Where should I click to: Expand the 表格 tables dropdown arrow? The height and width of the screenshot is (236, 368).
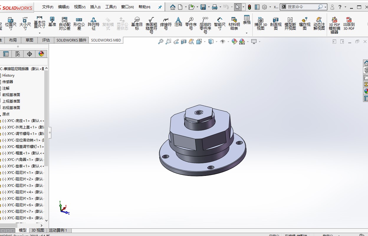click(x=247, y=33)
